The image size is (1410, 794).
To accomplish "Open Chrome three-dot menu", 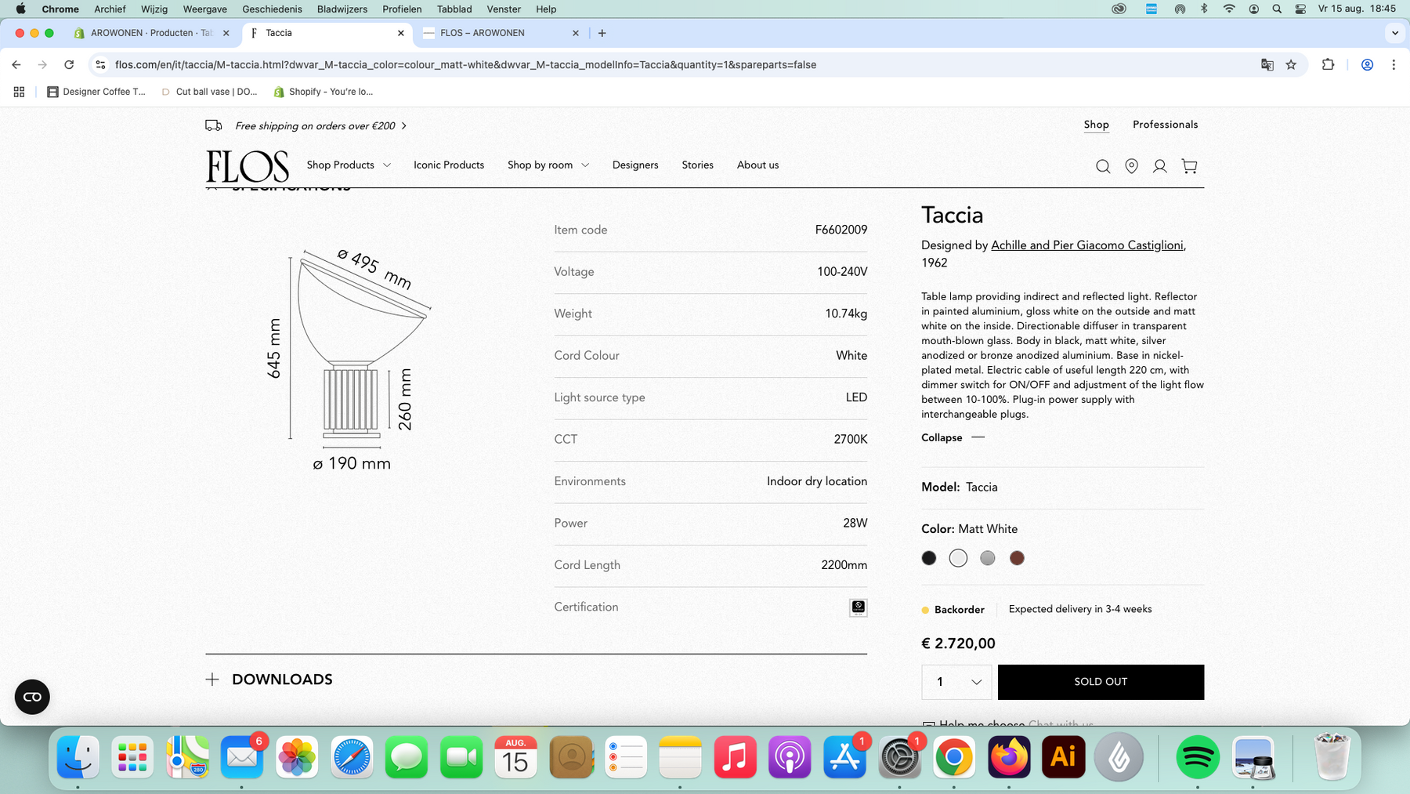I will (1394, 65).
